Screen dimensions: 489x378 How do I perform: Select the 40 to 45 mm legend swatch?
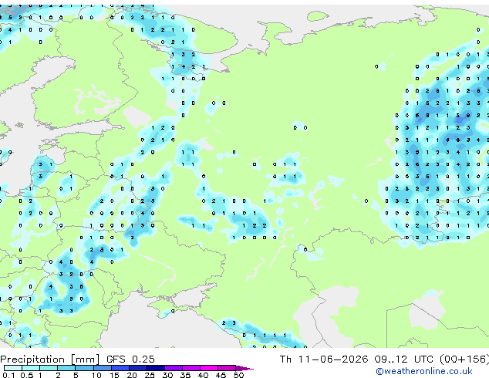209,368
